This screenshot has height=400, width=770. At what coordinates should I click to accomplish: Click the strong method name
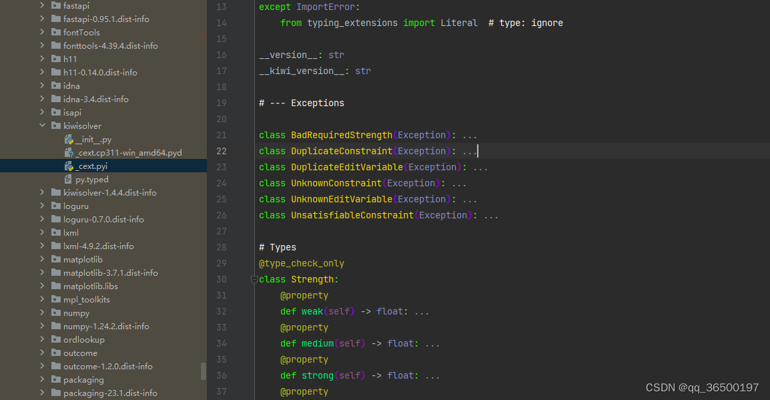point(318,375)
